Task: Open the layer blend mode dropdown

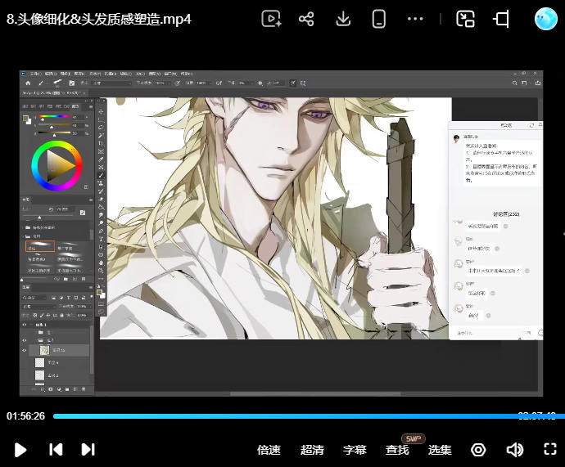Action: click(38, 306)
